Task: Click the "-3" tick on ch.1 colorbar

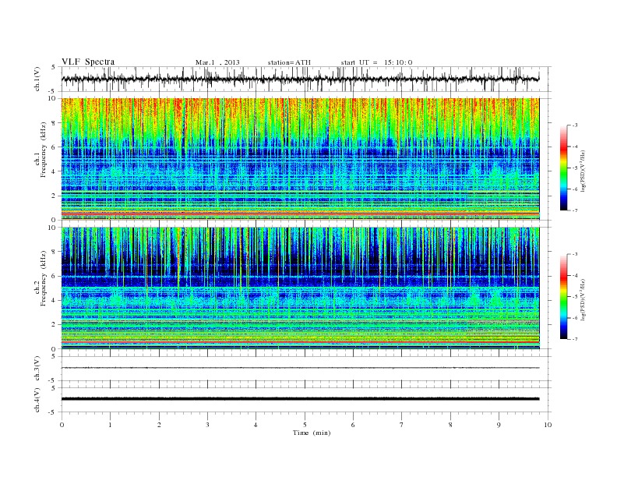Action: click(x=575, y=125)
